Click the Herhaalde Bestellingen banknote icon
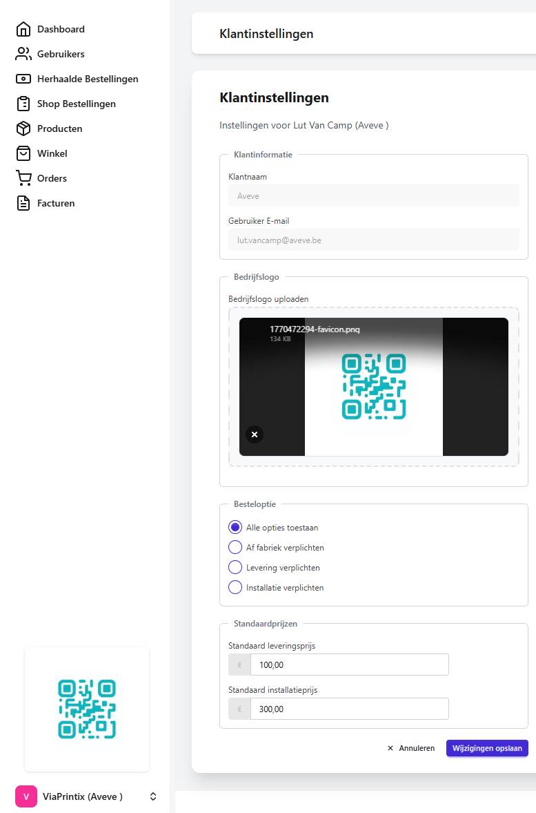Viewport: 536px width, 813px height. coord(23,79)
